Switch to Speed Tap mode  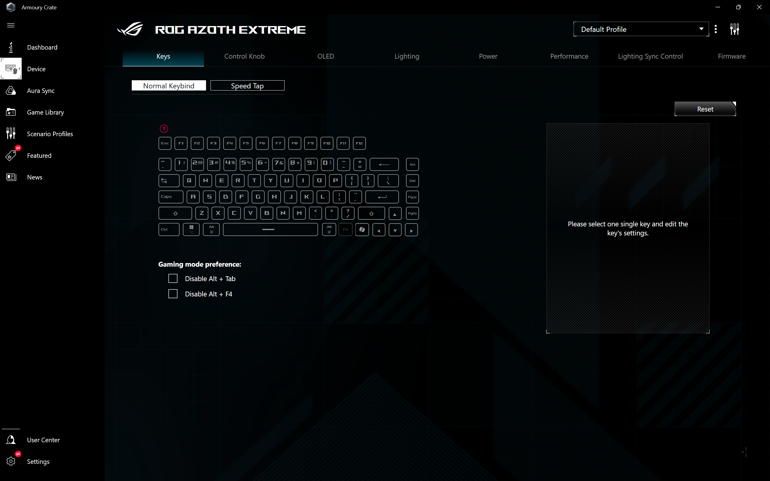click(247, 86)
